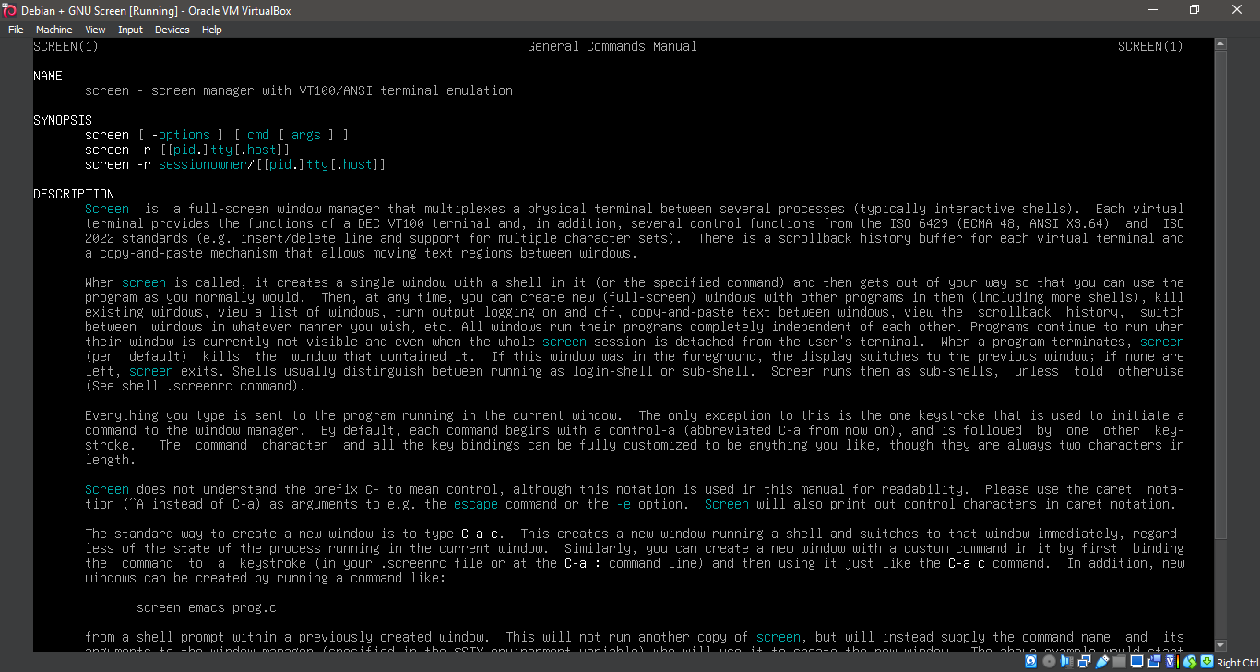Click the Right Ctrl host key label
Screen dimensions: 1260x672
pos(1236,662)
